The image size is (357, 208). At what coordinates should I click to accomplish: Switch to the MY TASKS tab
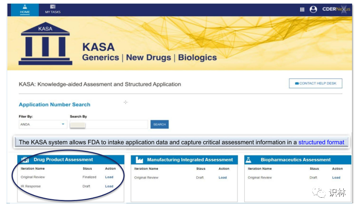52,9
